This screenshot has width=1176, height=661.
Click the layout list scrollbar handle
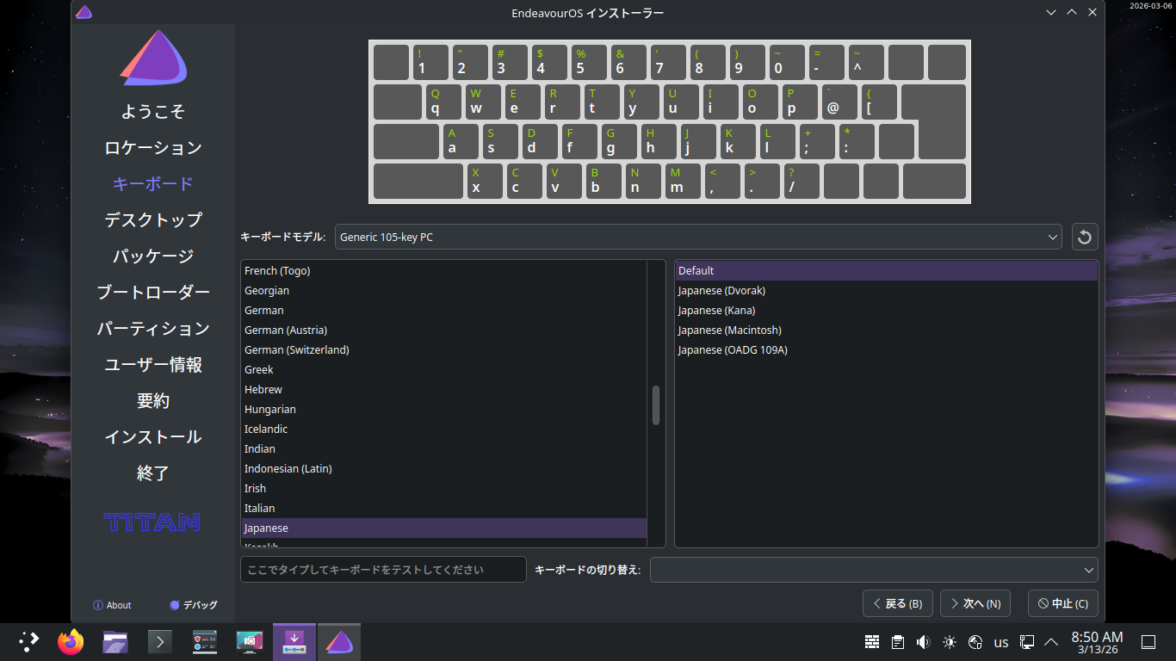(x=655, y=405)
